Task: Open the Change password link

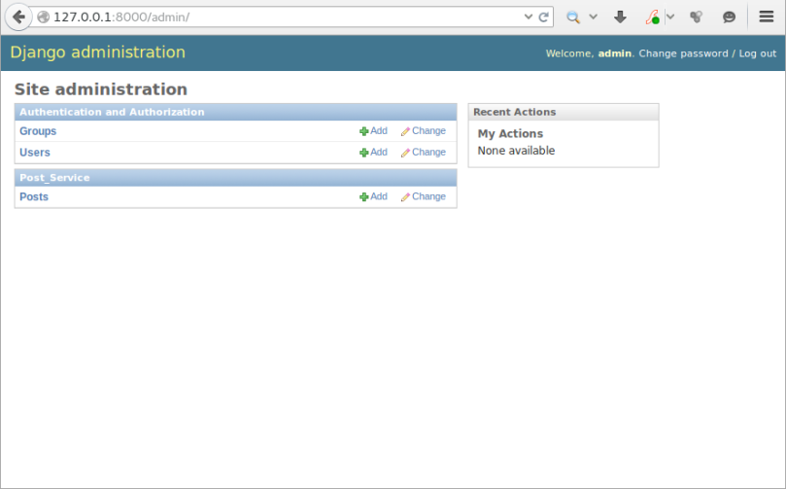Action: [x=683, y=53]
